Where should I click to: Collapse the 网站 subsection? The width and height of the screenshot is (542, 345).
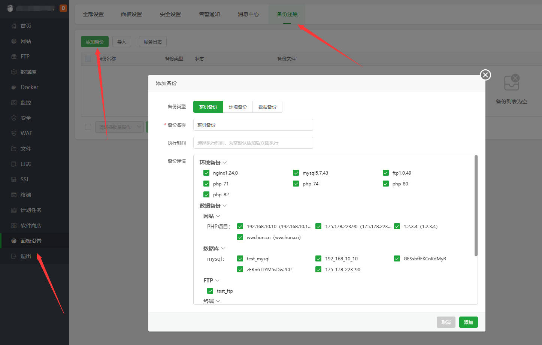click(218, 216)
